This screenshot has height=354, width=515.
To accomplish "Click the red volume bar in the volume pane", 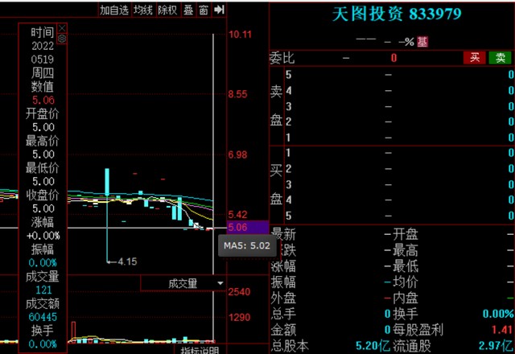I will tap(73, 331).
